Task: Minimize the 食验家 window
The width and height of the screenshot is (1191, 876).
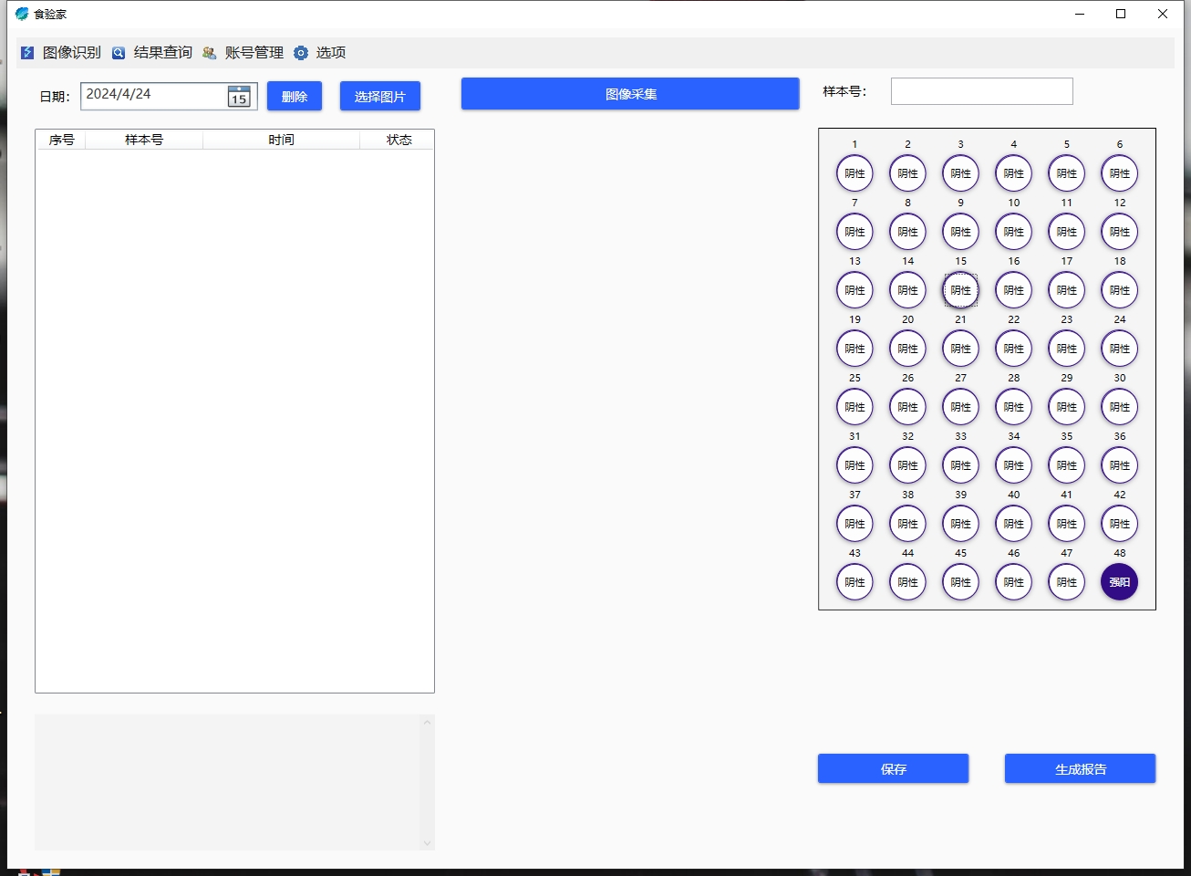Action: pos(1080,14)
